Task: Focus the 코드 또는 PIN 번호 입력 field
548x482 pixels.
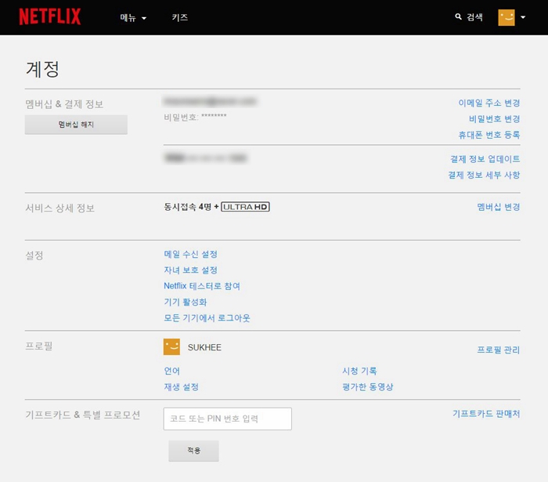Action: coord(227,419)
